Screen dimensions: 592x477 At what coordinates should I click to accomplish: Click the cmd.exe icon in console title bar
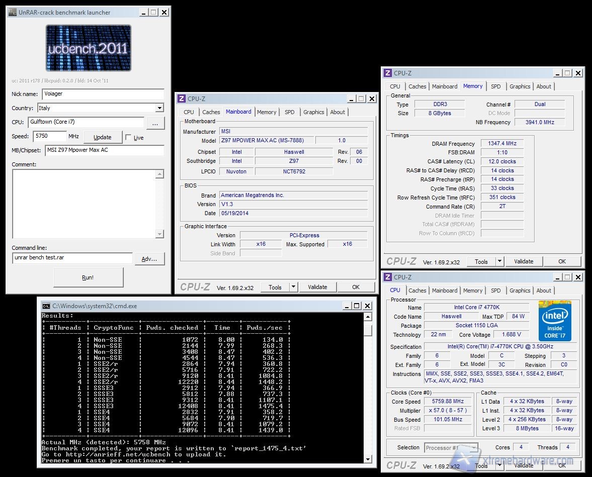(46, 306)
